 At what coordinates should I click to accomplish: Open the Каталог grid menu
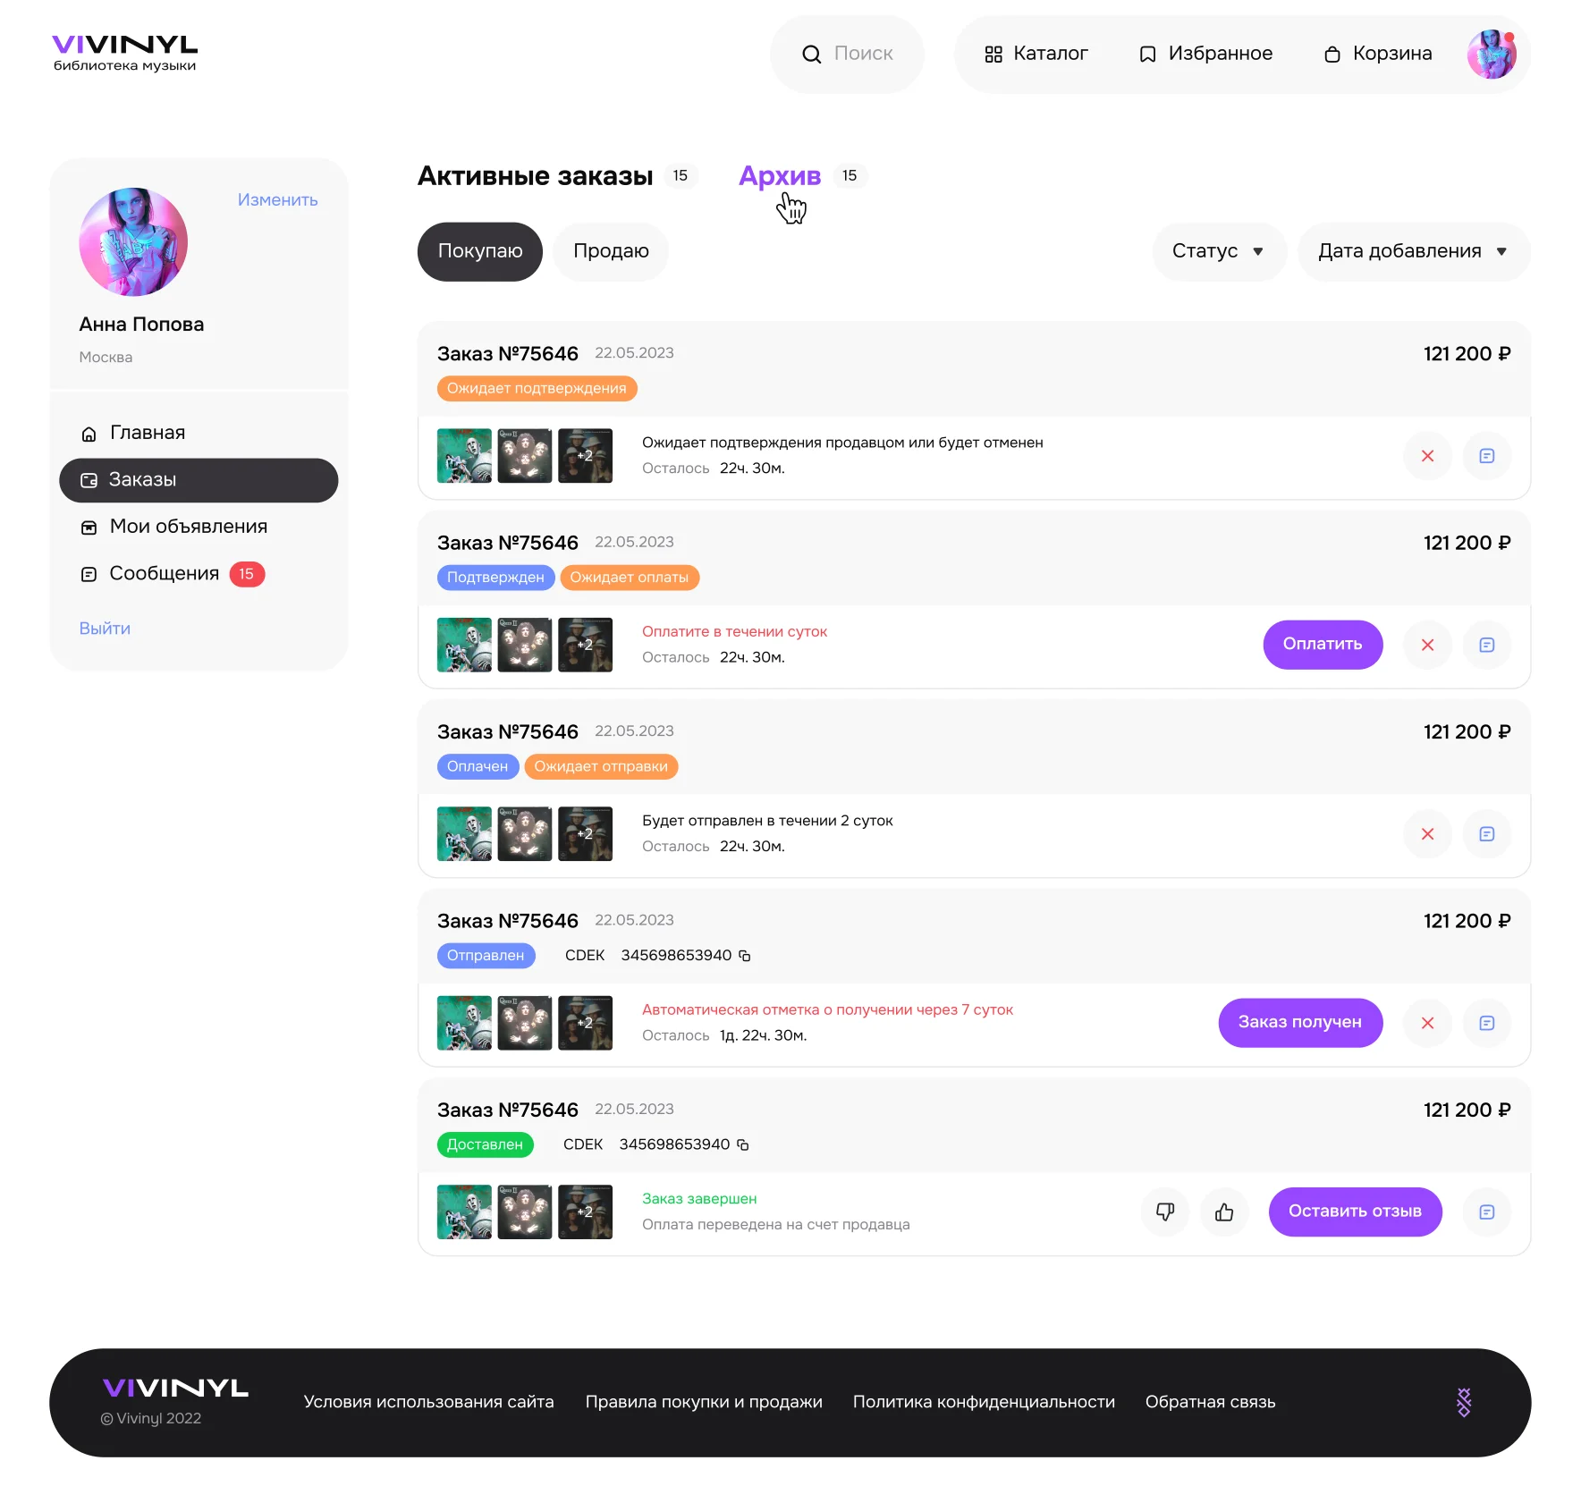tap(1036, 54)
